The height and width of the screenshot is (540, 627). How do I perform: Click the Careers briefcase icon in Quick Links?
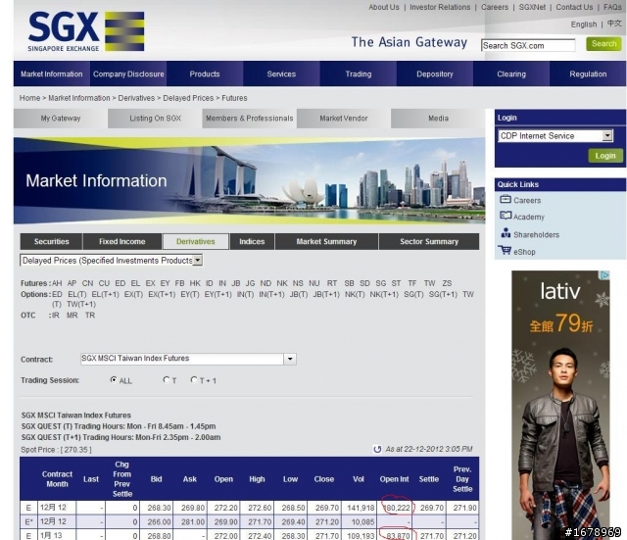(x=506, y=199)
